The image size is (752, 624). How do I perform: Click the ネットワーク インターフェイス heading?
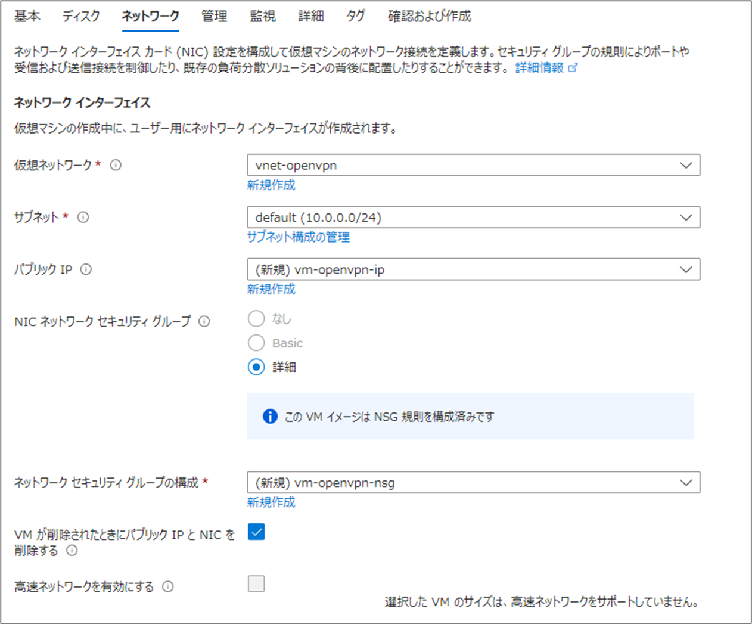[82, 103]
